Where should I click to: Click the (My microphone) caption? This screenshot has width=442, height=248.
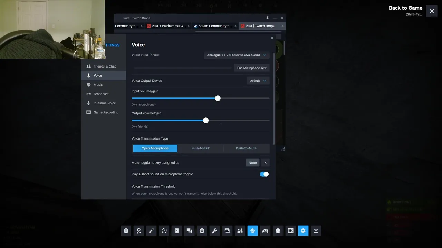pos(144,104)
